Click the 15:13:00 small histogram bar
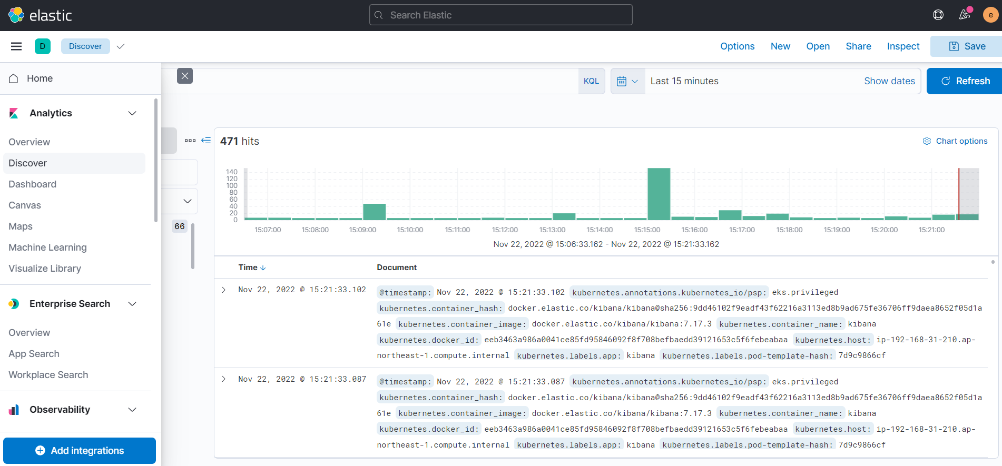The width and height of the screenshot is (1002, 466). pos(564,216)
